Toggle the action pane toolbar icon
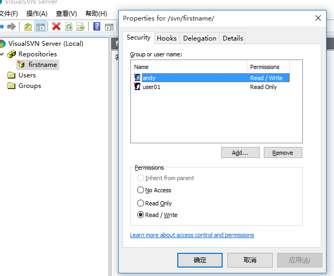334x276 pixels. pos(109,27)
